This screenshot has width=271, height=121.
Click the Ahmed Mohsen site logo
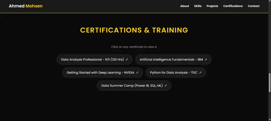click(x=25, y=6)
